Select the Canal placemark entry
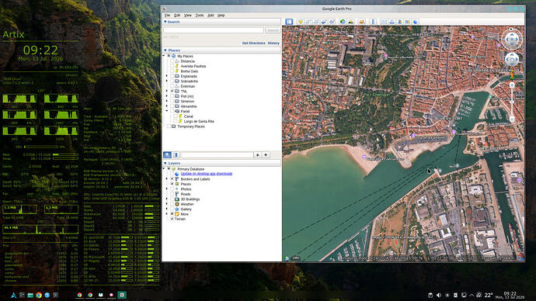 tap(188, 116)
